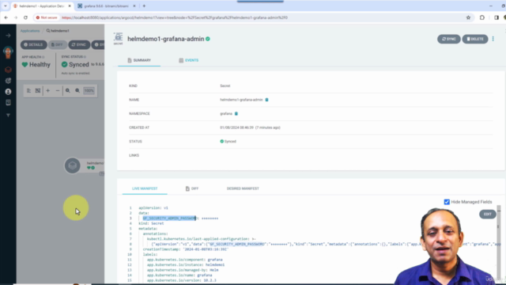Reload the current browser page
The width and height of the screenshot is (506, 285).
click(25, 17)
